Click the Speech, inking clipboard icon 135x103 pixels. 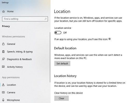(3, 51)
